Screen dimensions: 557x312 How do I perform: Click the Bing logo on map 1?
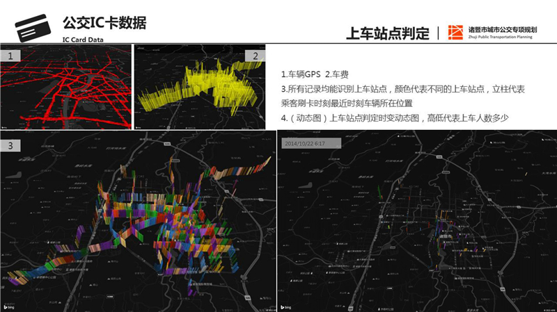pos(6,126)
